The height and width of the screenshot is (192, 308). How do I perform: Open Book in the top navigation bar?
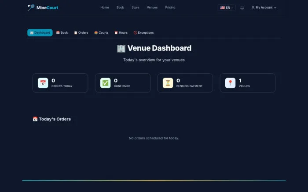click(120, 7)
